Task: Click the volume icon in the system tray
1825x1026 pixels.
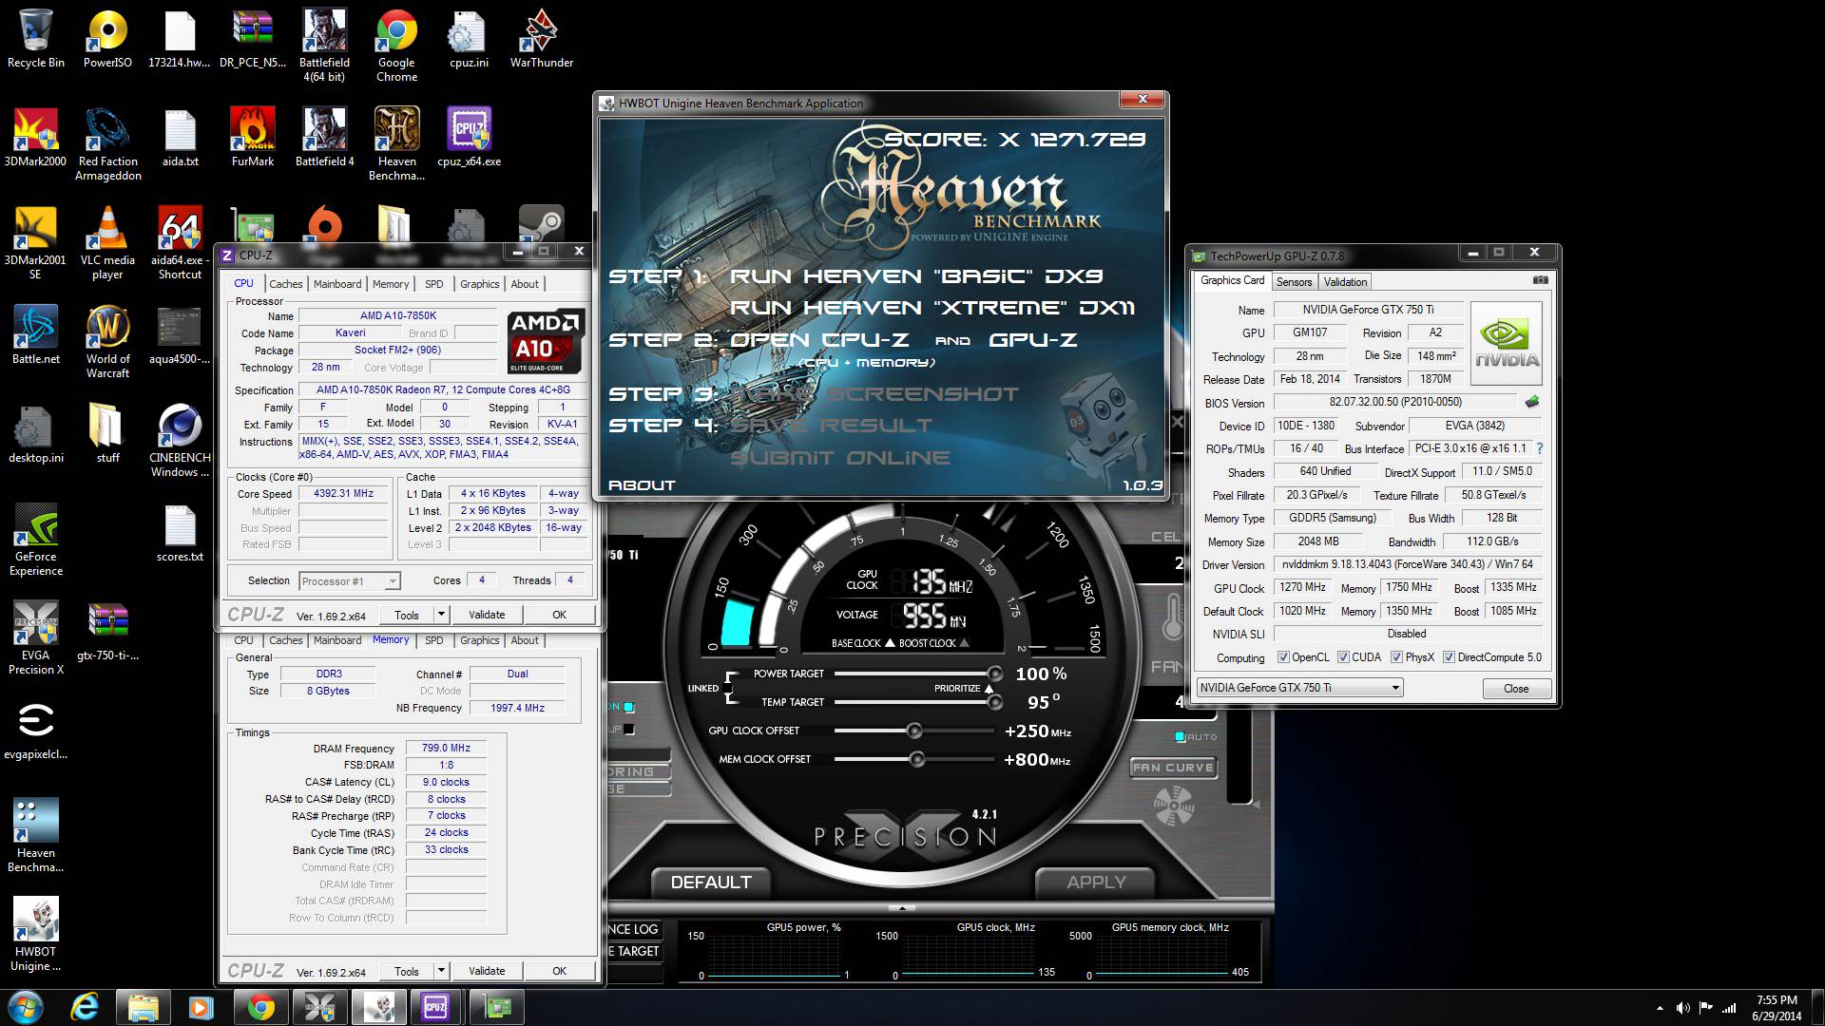Action: click(x=1683, y=1008)
